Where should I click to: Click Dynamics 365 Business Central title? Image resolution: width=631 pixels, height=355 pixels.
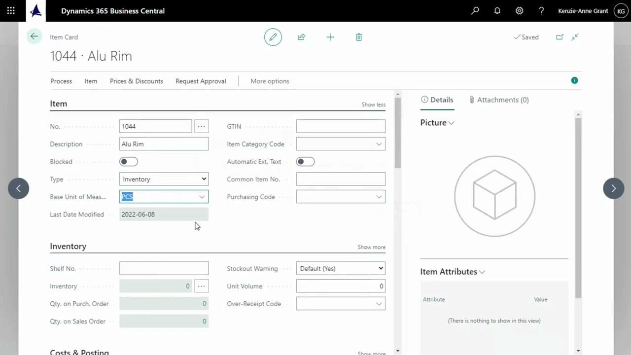coord(113,11)
